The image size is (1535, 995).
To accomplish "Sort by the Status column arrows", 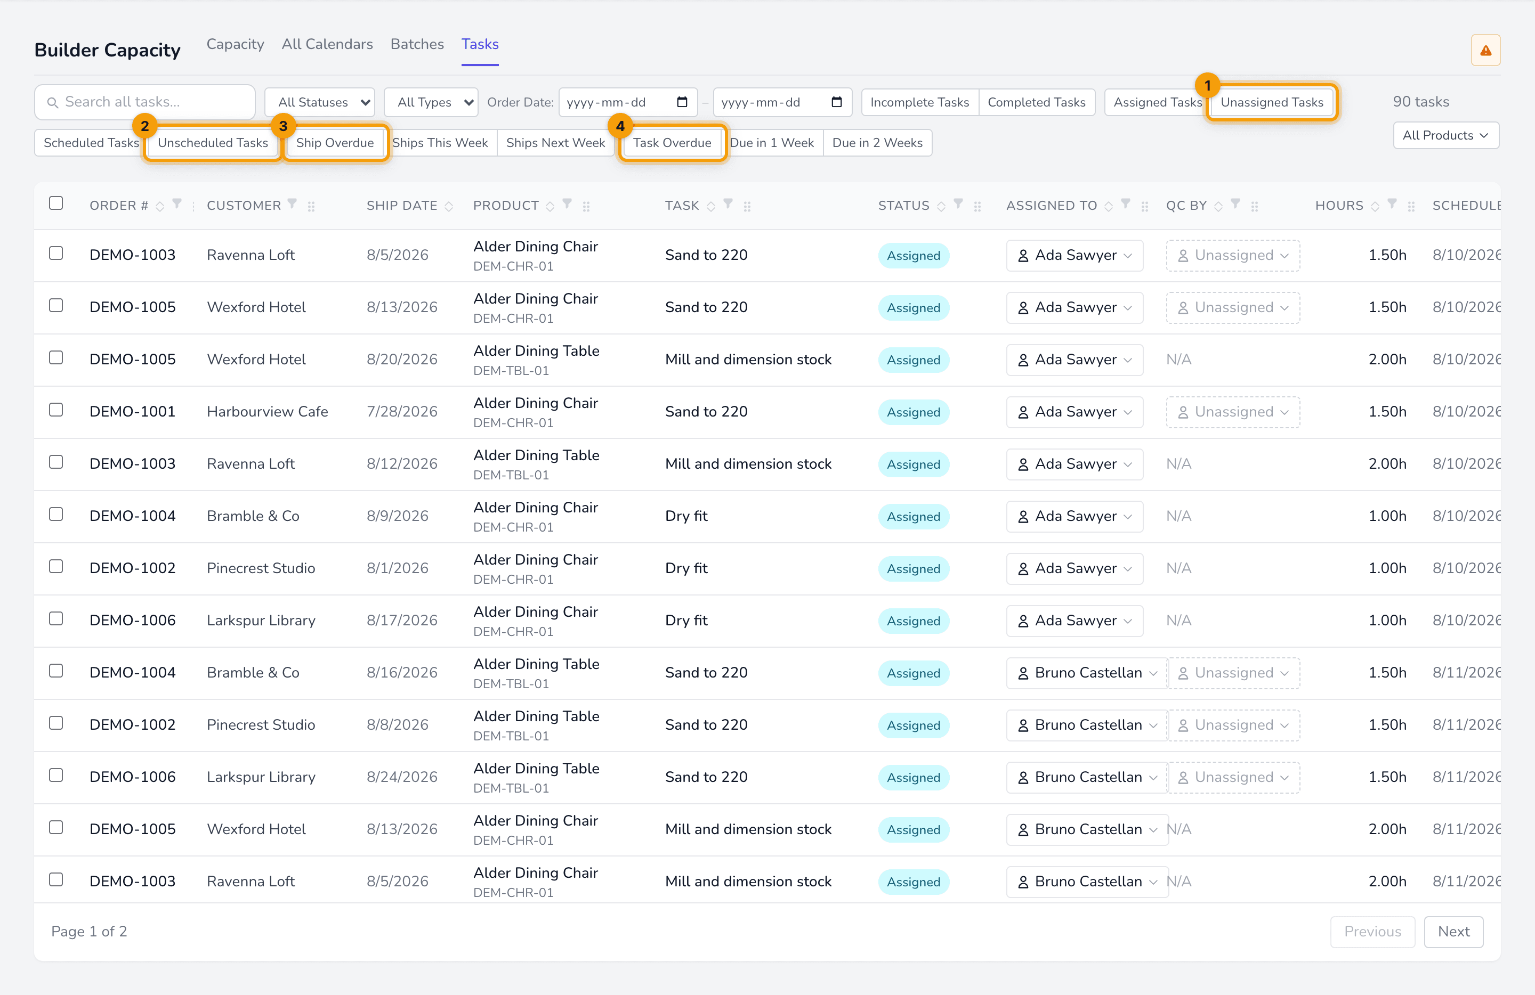I will pyautogui.click(x=941, y=206).
